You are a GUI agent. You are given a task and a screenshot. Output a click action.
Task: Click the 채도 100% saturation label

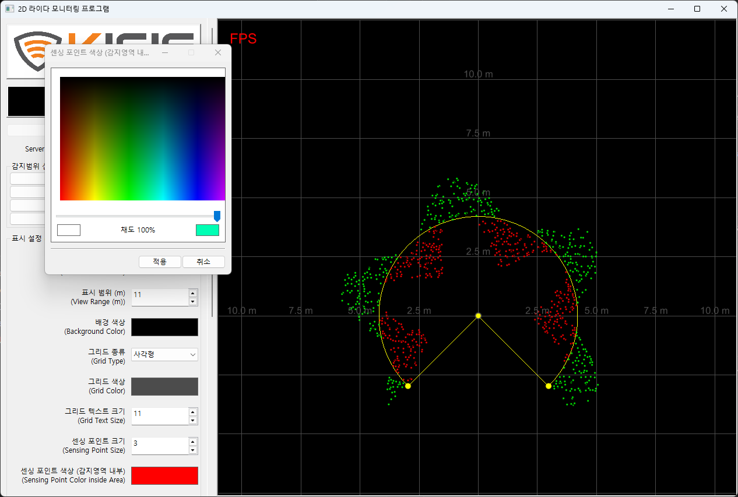[138, 230]
